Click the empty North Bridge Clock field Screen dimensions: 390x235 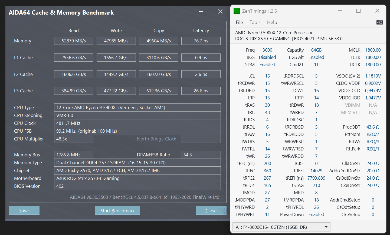201,139
